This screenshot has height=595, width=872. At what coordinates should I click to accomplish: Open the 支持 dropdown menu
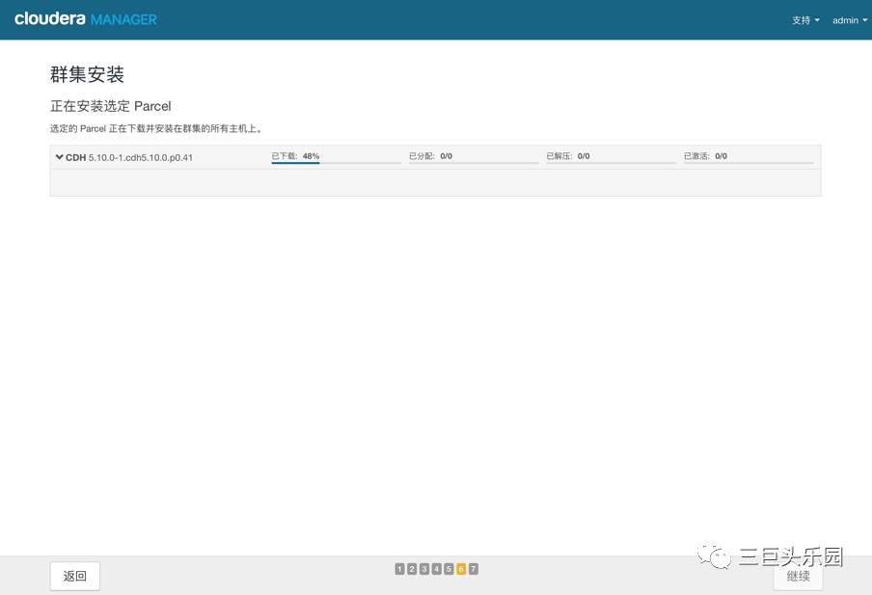click(x=805, y=20)
